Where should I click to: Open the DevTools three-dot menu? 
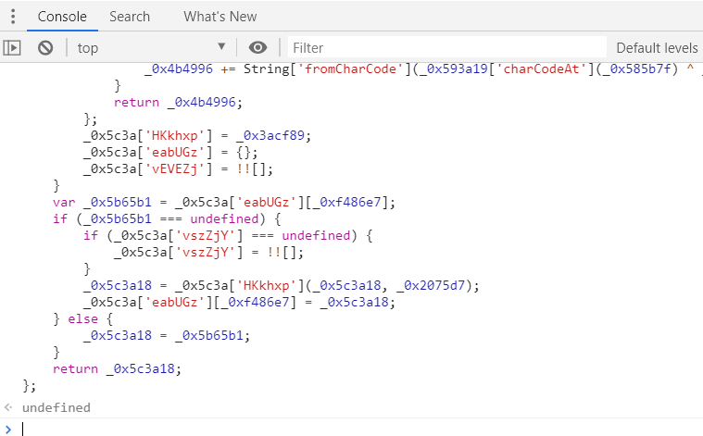(x=13, y=16)
